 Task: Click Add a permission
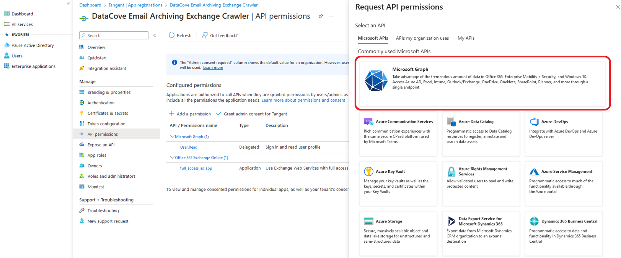coord(190,114)
